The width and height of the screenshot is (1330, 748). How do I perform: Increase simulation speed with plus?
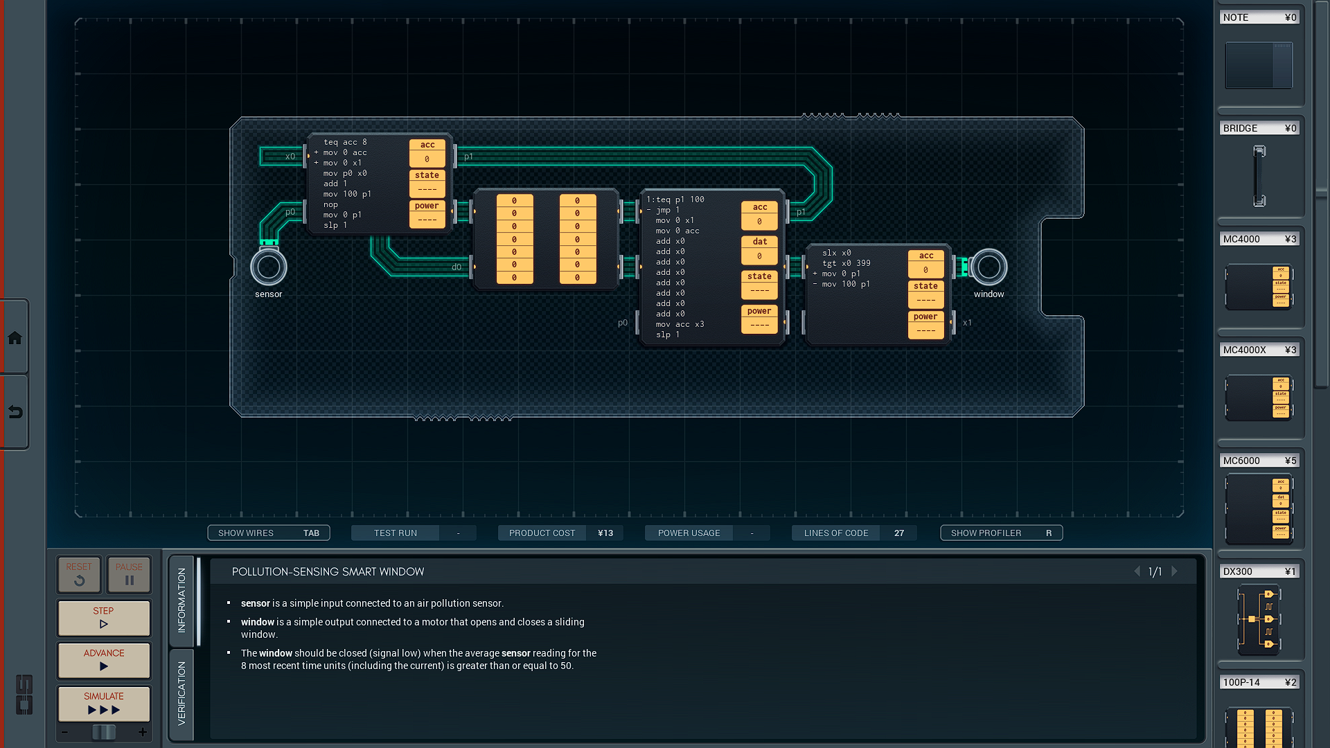143,732
